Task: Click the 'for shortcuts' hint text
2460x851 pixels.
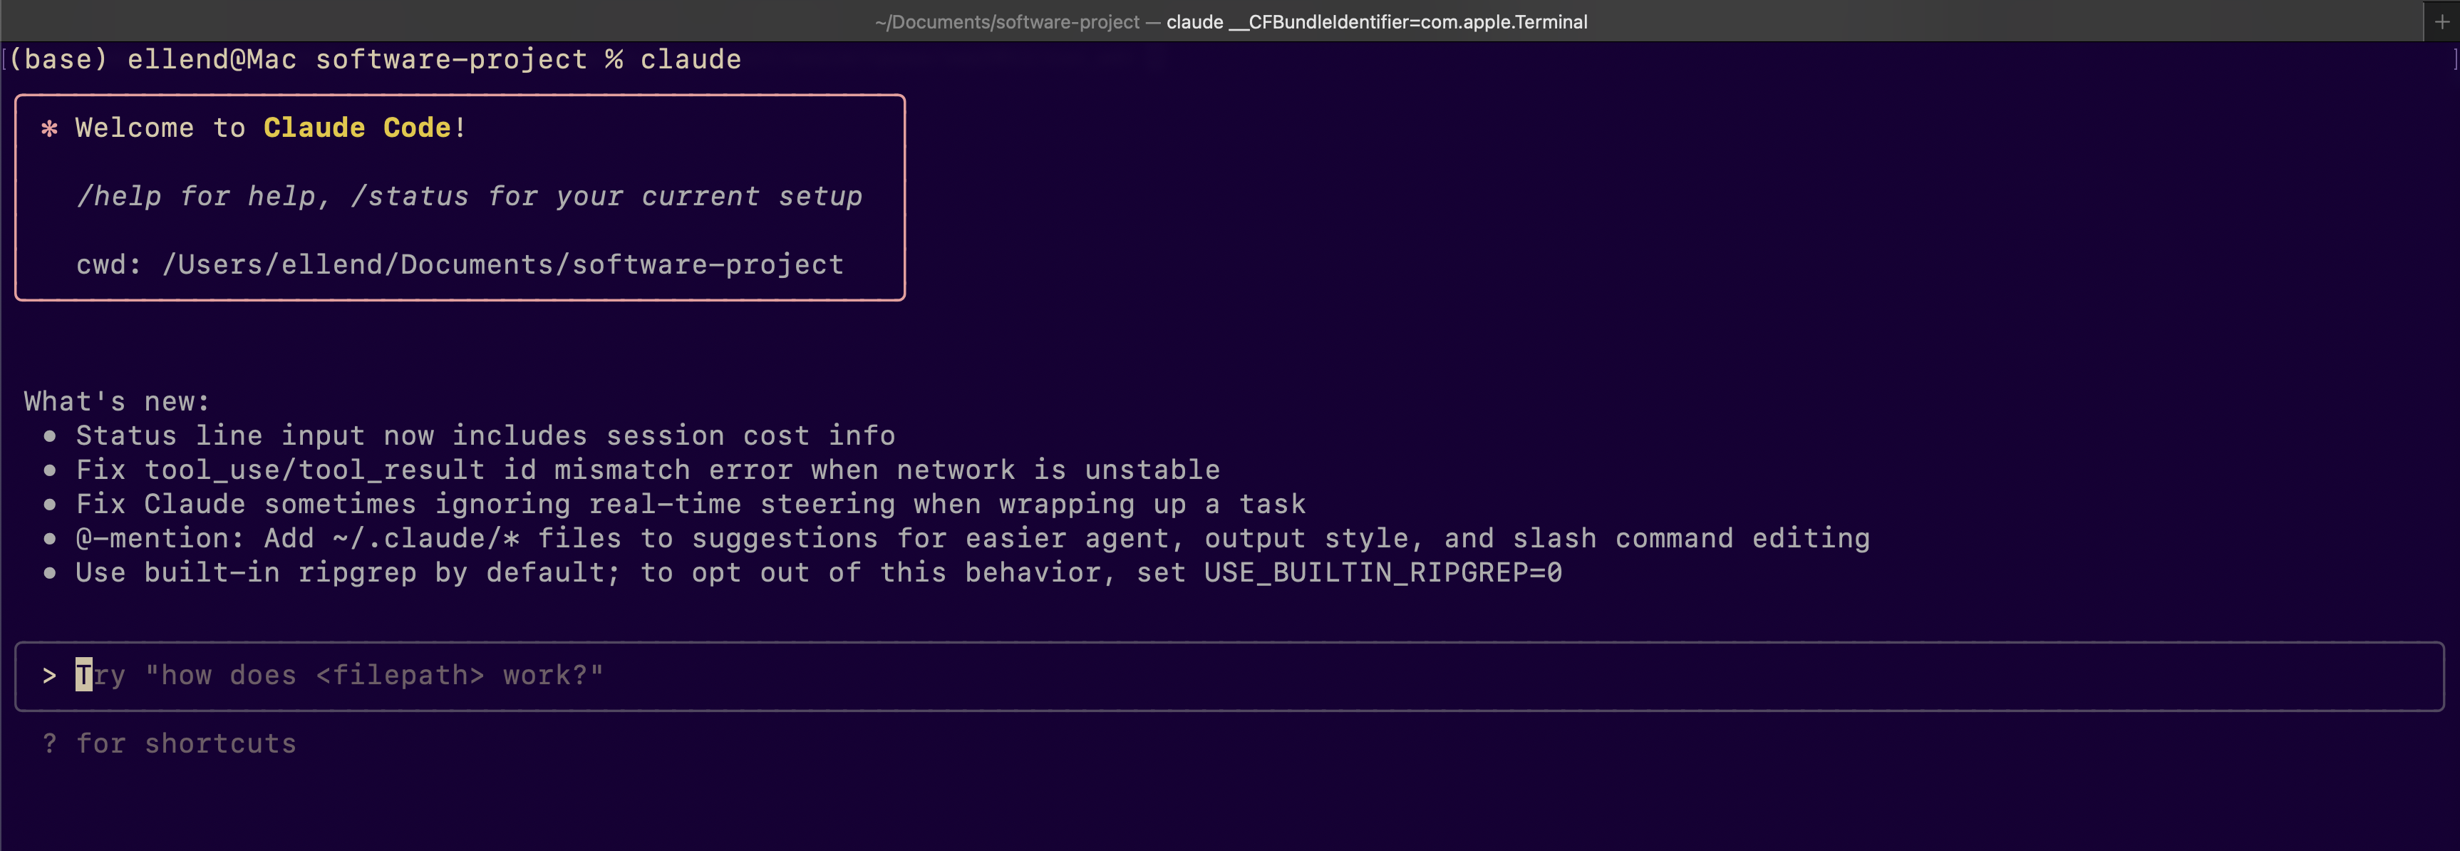Action: coord(186,744)
